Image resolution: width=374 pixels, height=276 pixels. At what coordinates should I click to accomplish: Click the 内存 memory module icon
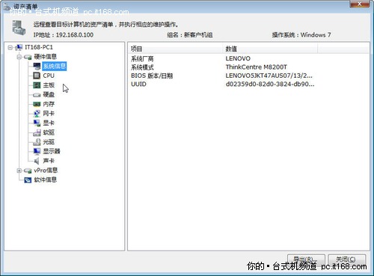tap(37, 104)
